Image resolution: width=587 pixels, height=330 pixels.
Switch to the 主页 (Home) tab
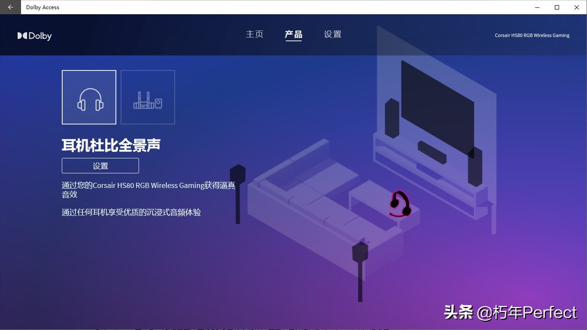[x=254, y=34]
